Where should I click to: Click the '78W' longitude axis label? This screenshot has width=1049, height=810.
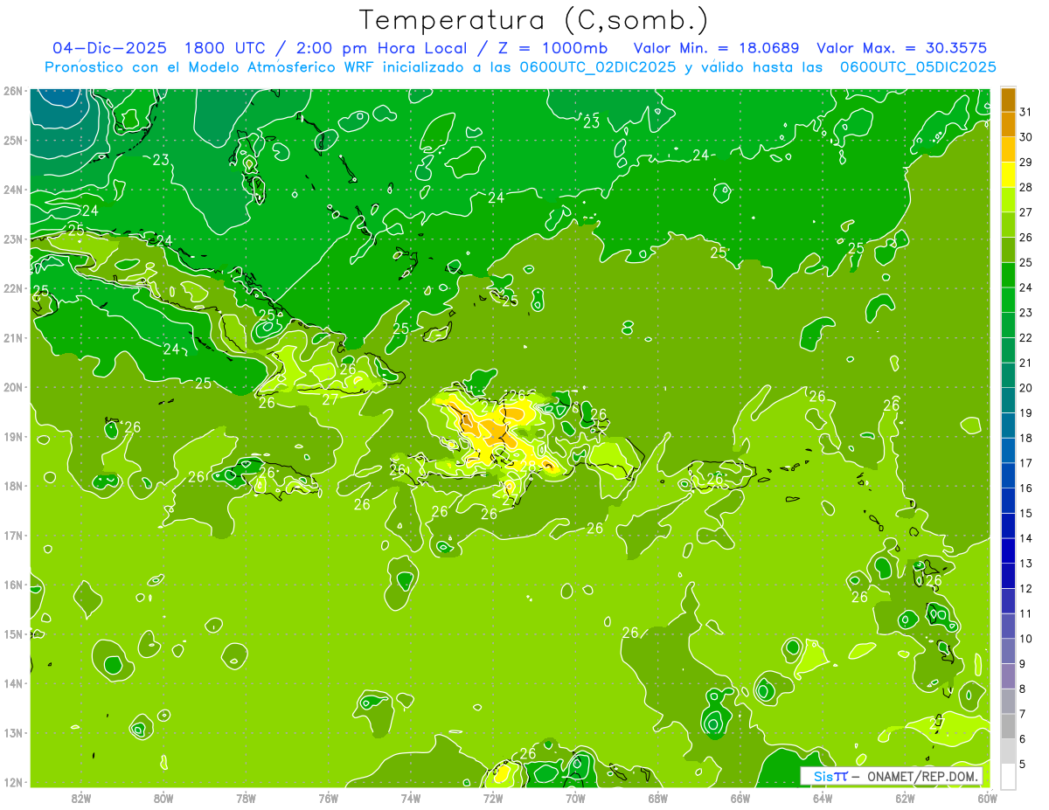tap(246, 798)
